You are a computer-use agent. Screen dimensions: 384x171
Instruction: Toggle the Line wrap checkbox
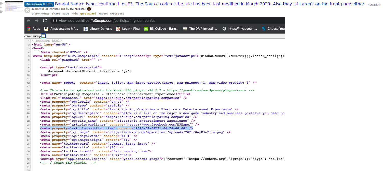44,36
